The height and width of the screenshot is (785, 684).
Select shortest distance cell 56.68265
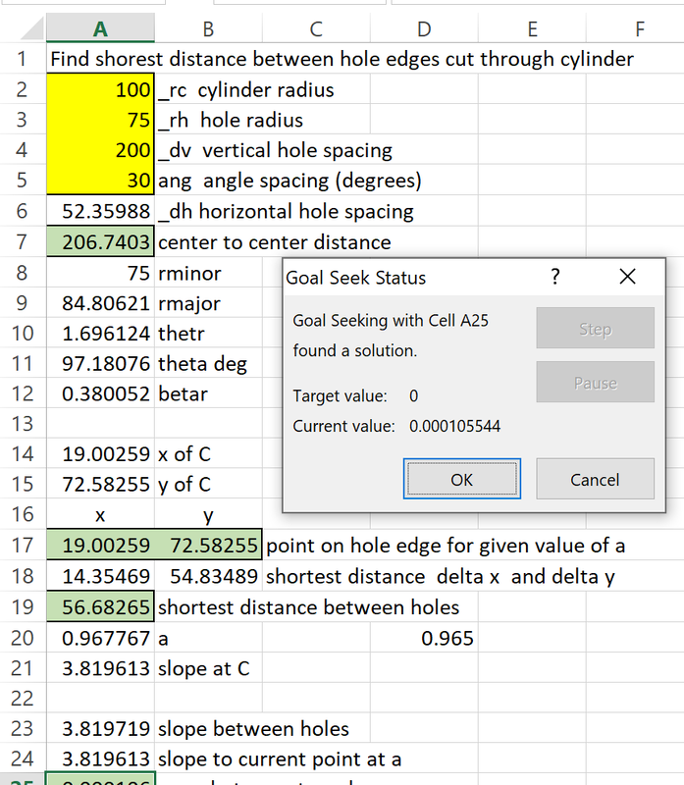click(x=101, y=606)
